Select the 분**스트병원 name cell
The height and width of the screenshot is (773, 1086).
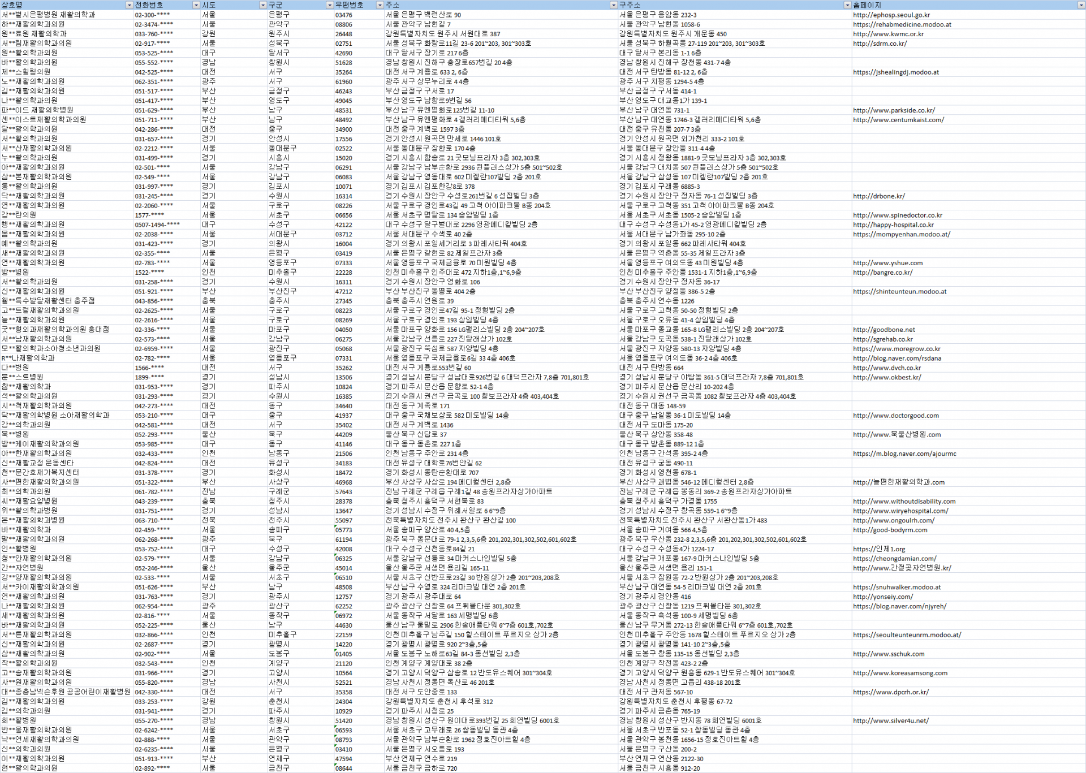(x=23, y=377)
